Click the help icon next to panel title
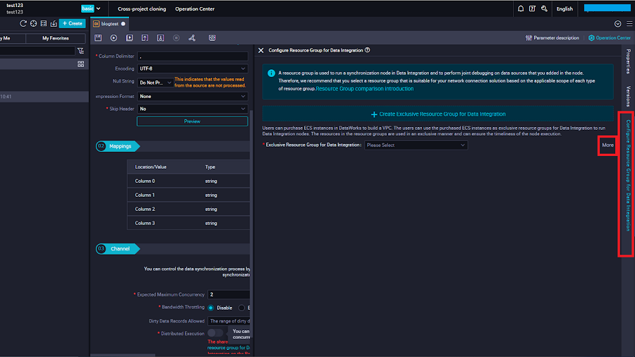 (368, 51)
